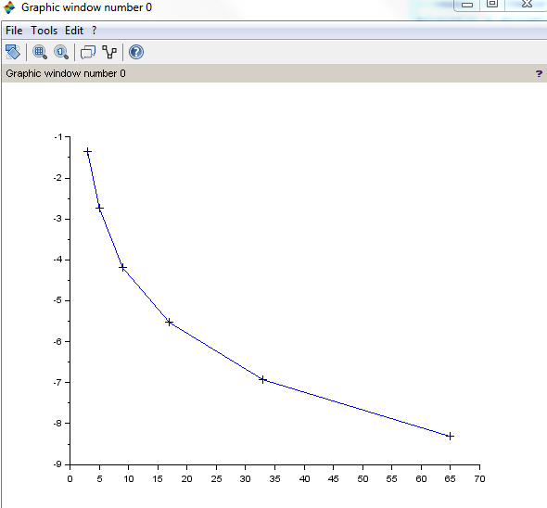Maximize the graphic window
This screenshot has height=508, width=547.
(492, 5)
